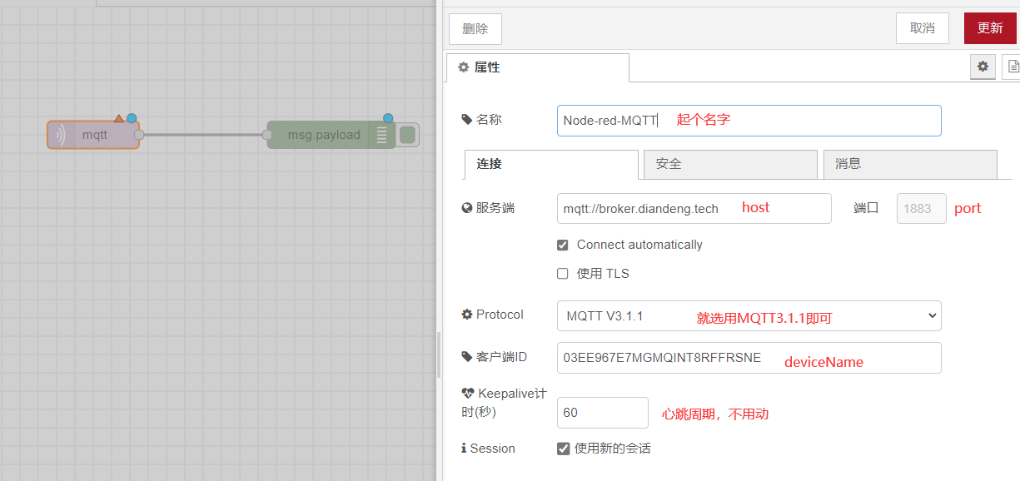
Task: Click the 更新 button
Action: pos(990,27)
